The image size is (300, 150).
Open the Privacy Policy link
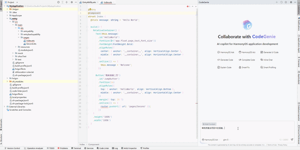tap(282, 145)
